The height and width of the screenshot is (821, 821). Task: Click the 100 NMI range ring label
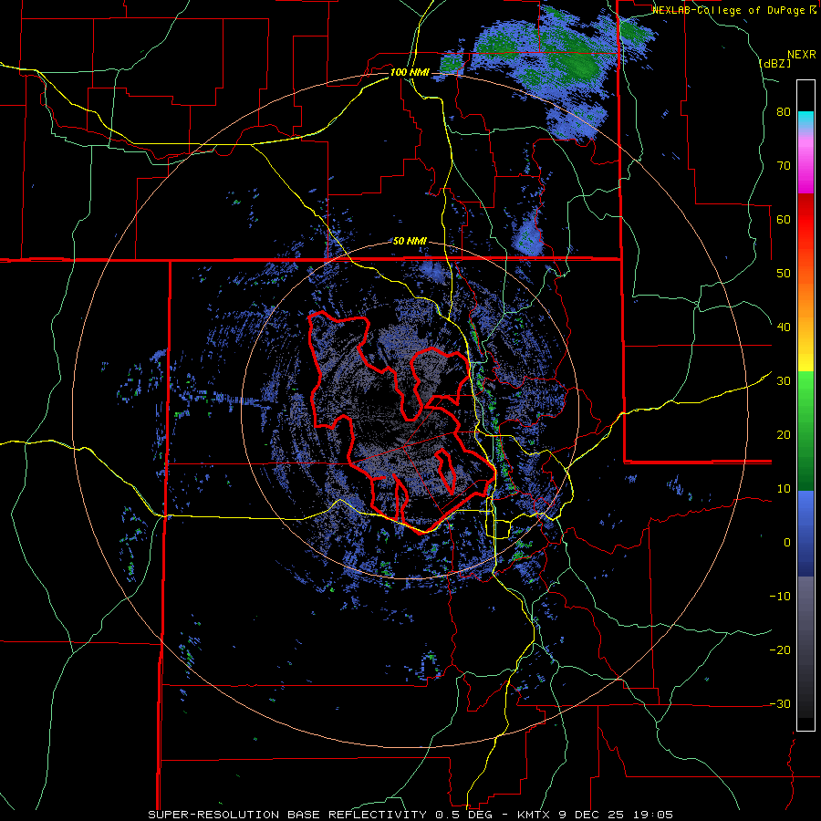tap(410, 72)
